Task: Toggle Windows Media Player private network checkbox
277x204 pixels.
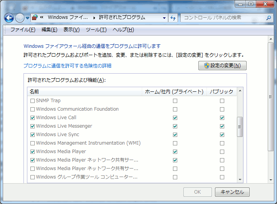Action: point(175,152)
